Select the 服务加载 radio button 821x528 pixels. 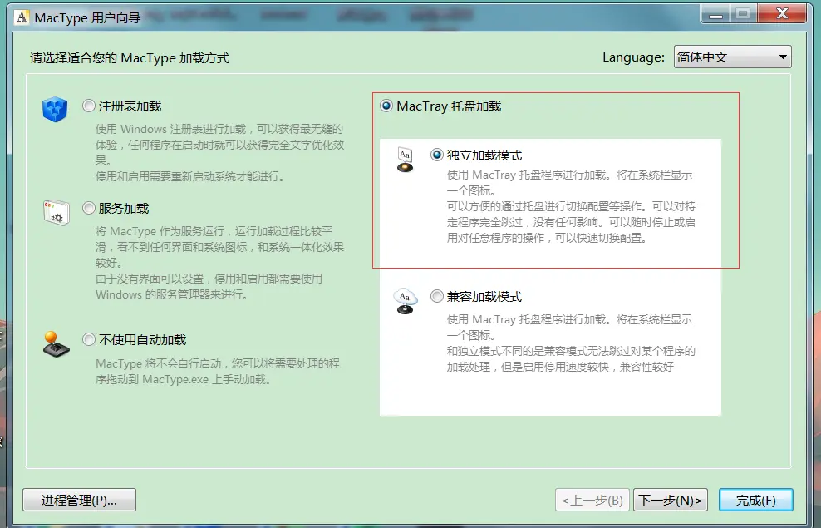88,208
